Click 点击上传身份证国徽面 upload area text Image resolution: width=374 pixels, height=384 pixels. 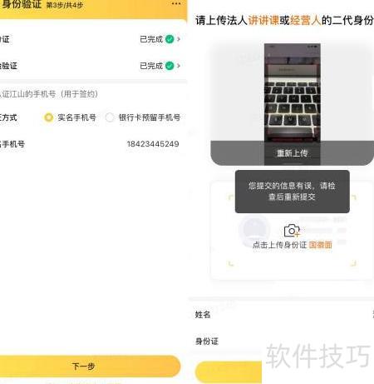(293, 245)
